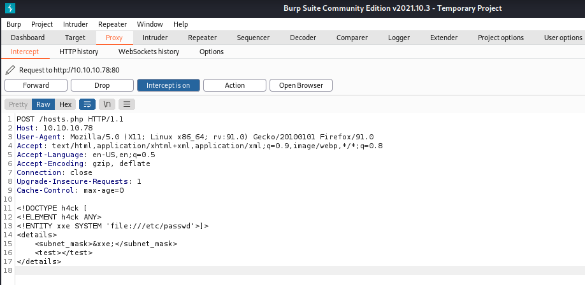
Task: Place cursor on empty line 18
Action: point(300,270)
